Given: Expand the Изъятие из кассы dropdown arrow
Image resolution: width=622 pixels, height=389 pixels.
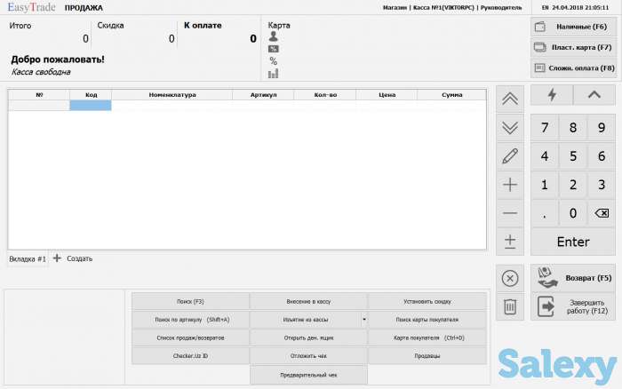Looking at the screenshot, I should 363,319.
